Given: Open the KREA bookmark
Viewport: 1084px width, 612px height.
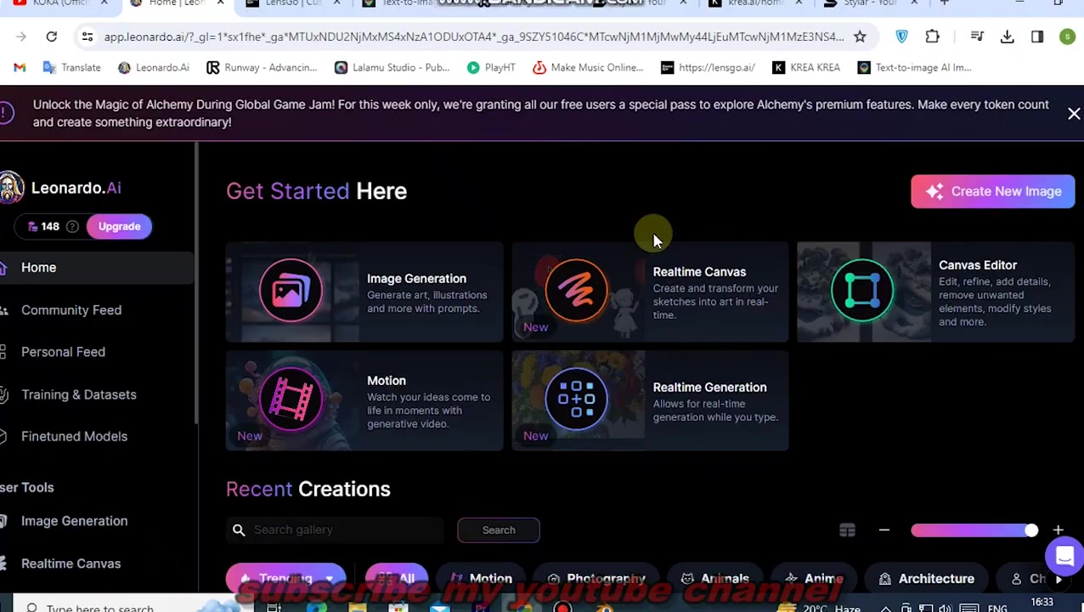Looking at the screenshot, I should tap(806, 67).
